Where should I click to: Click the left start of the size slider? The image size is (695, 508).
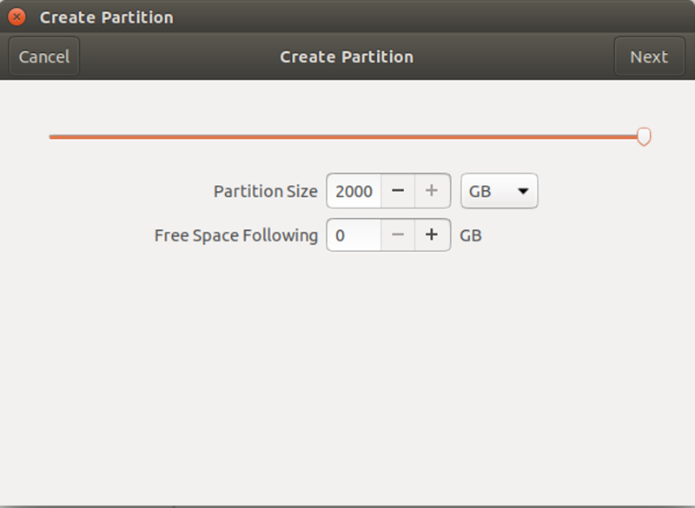coord(51,137)
